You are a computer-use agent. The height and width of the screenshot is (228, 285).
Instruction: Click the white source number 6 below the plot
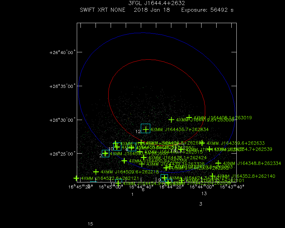coord(143,190)
